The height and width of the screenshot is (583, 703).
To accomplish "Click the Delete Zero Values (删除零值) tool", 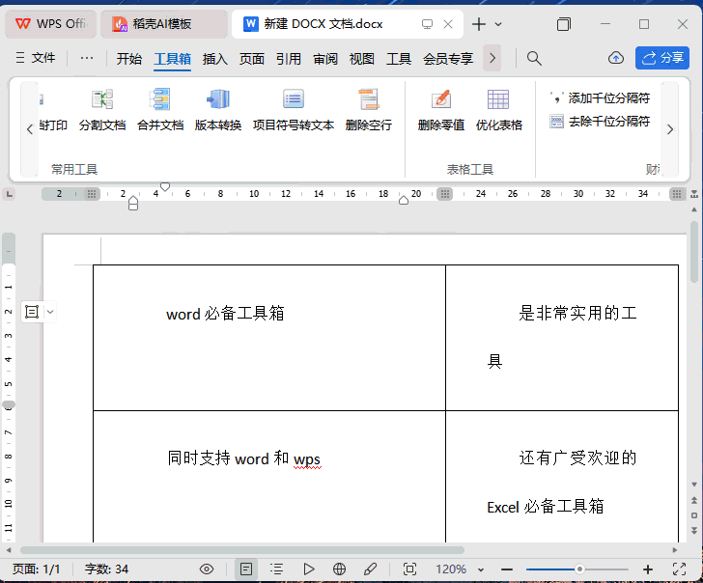I will [x=440, y=110].
